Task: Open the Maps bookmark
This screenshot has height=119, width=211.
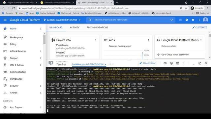Action: (x=19, y=13)
